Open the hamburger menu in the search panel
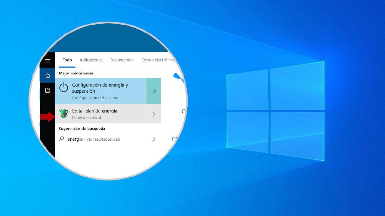Image resolution: width=385 pixels, height=216 pixels. 48,61
